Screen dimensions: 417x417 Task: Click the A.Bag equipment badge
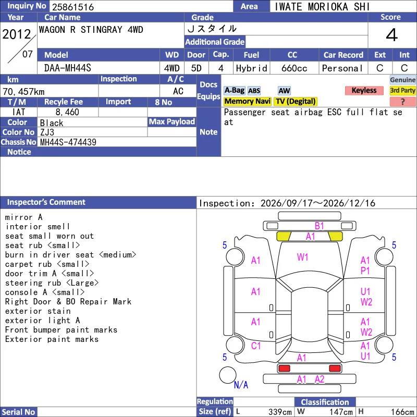point(234,91)
